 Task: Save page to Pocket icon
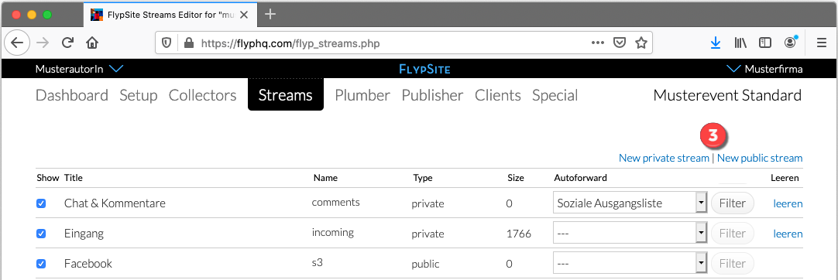(619, 43)
